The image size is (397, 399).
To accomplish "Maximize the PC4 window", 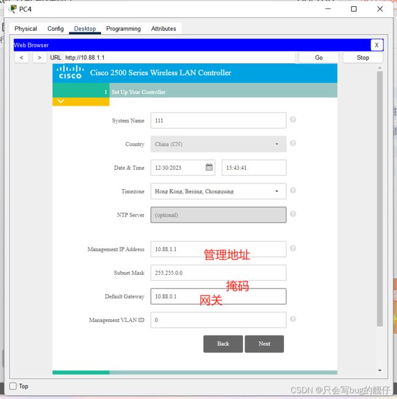I will [354, 9].
